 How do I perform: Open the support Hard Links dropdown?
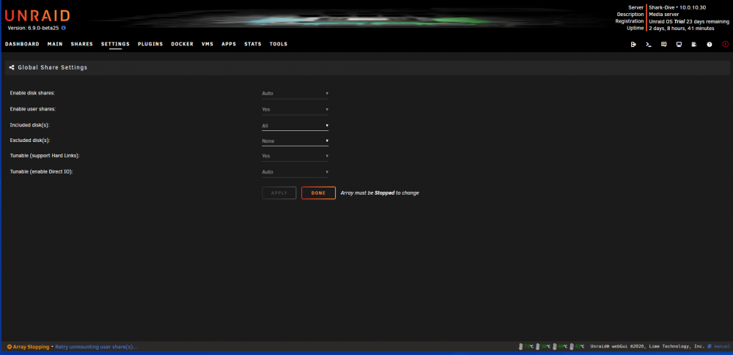pyautogui.click(x=295, y=156)
